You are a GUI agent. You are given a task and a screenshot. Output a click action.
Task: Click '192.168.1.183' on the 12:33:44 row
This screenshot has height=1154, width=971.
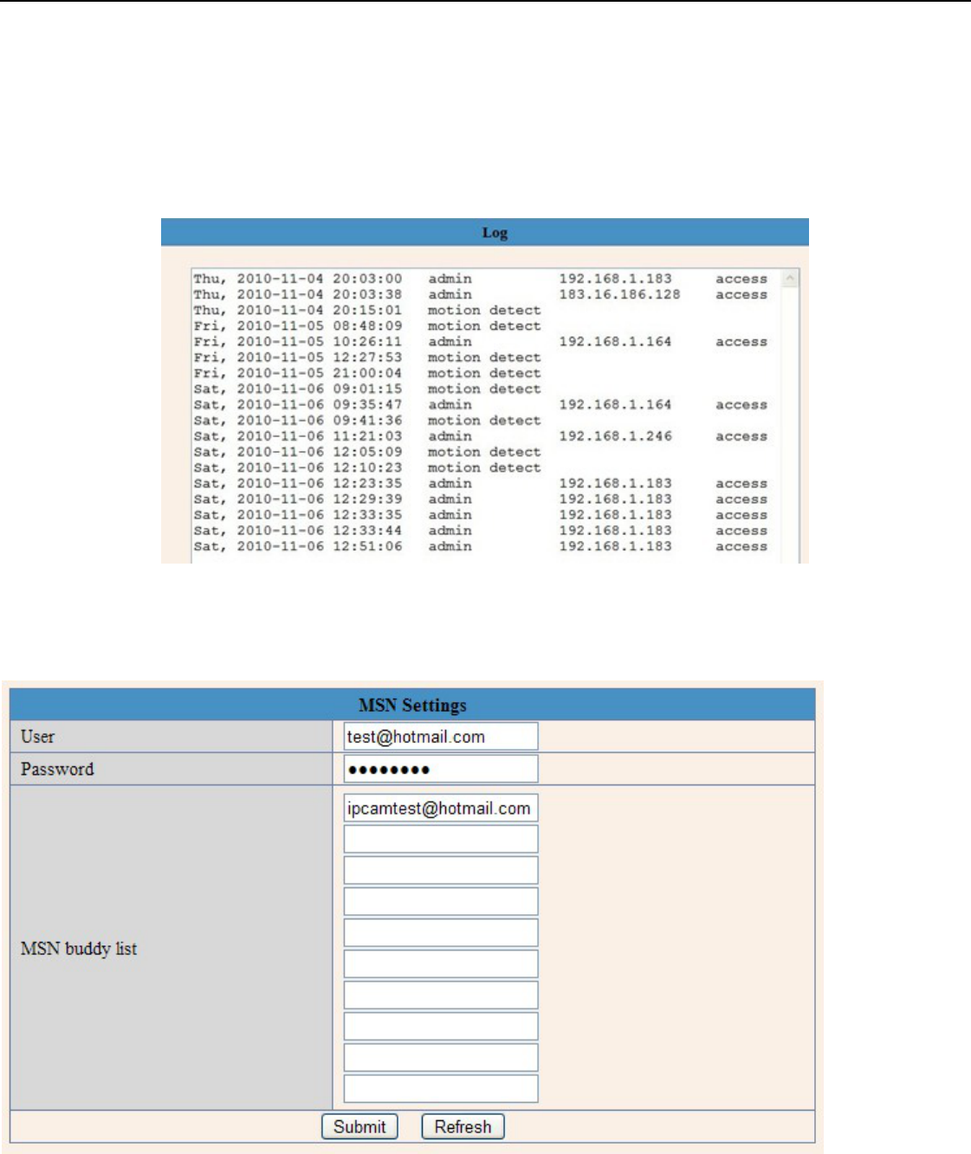point(615,531)
